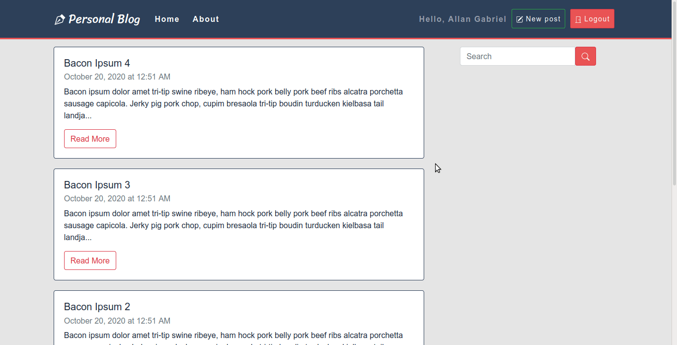Open the Bacon Ipsum 4 post title
Screen dimensions: 677x345
[x=97, y=63]
